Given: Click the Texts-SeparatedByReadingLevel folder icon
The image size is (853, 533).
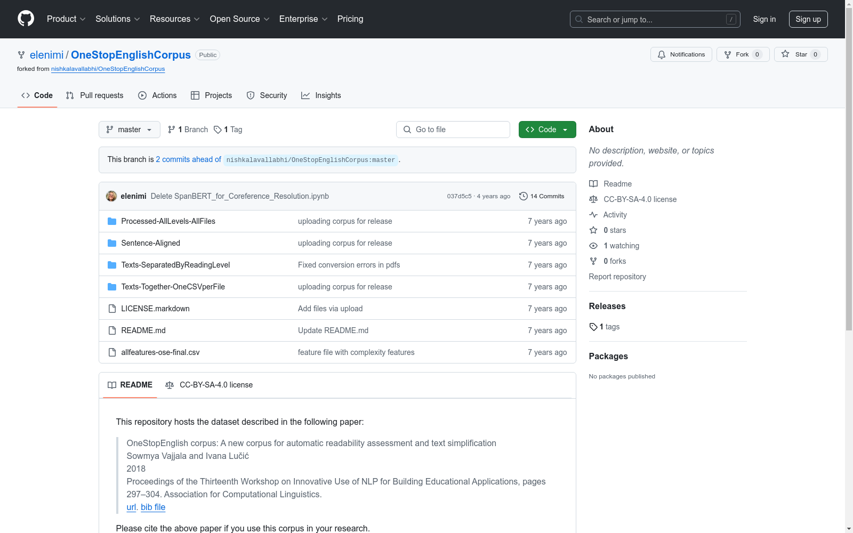Looking at the screenshot, I should [x=112, y=265].
